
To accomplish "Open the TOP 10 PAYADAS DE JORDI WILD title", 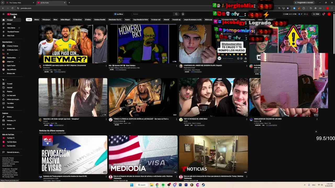I will [x=196, y=119].
